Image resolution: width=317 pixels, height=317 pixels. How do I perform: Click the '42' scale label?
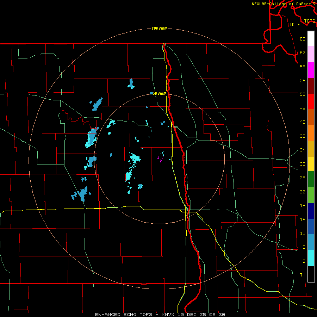coord(303,122)
